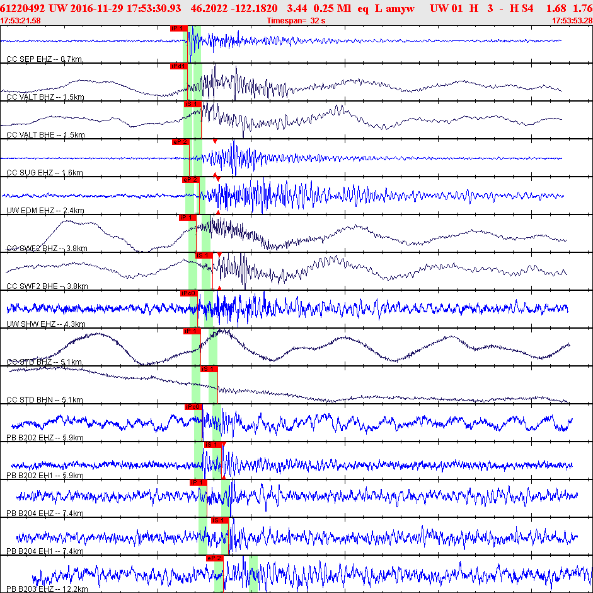Click the station label CC SEP EHZ -- 0.7km
The width and height of the screenshot is (593, 593).
click(44, 59)
